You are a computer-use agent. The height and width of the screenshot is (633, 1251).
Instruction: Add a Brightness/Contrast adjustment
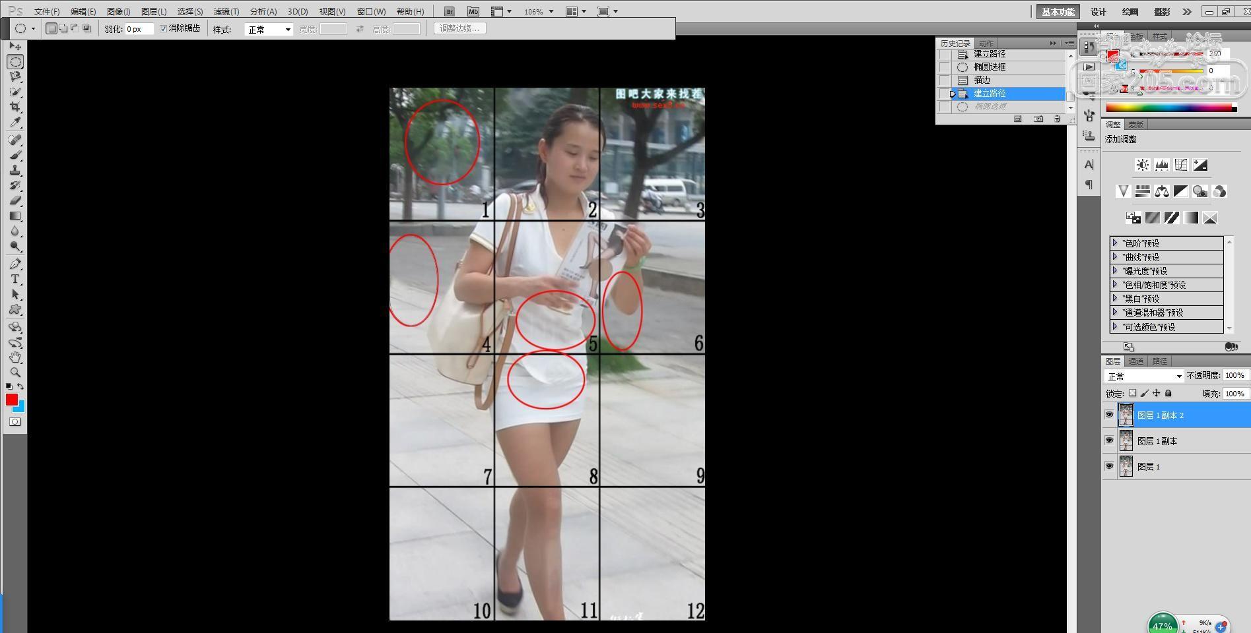tap(1142, 165)
